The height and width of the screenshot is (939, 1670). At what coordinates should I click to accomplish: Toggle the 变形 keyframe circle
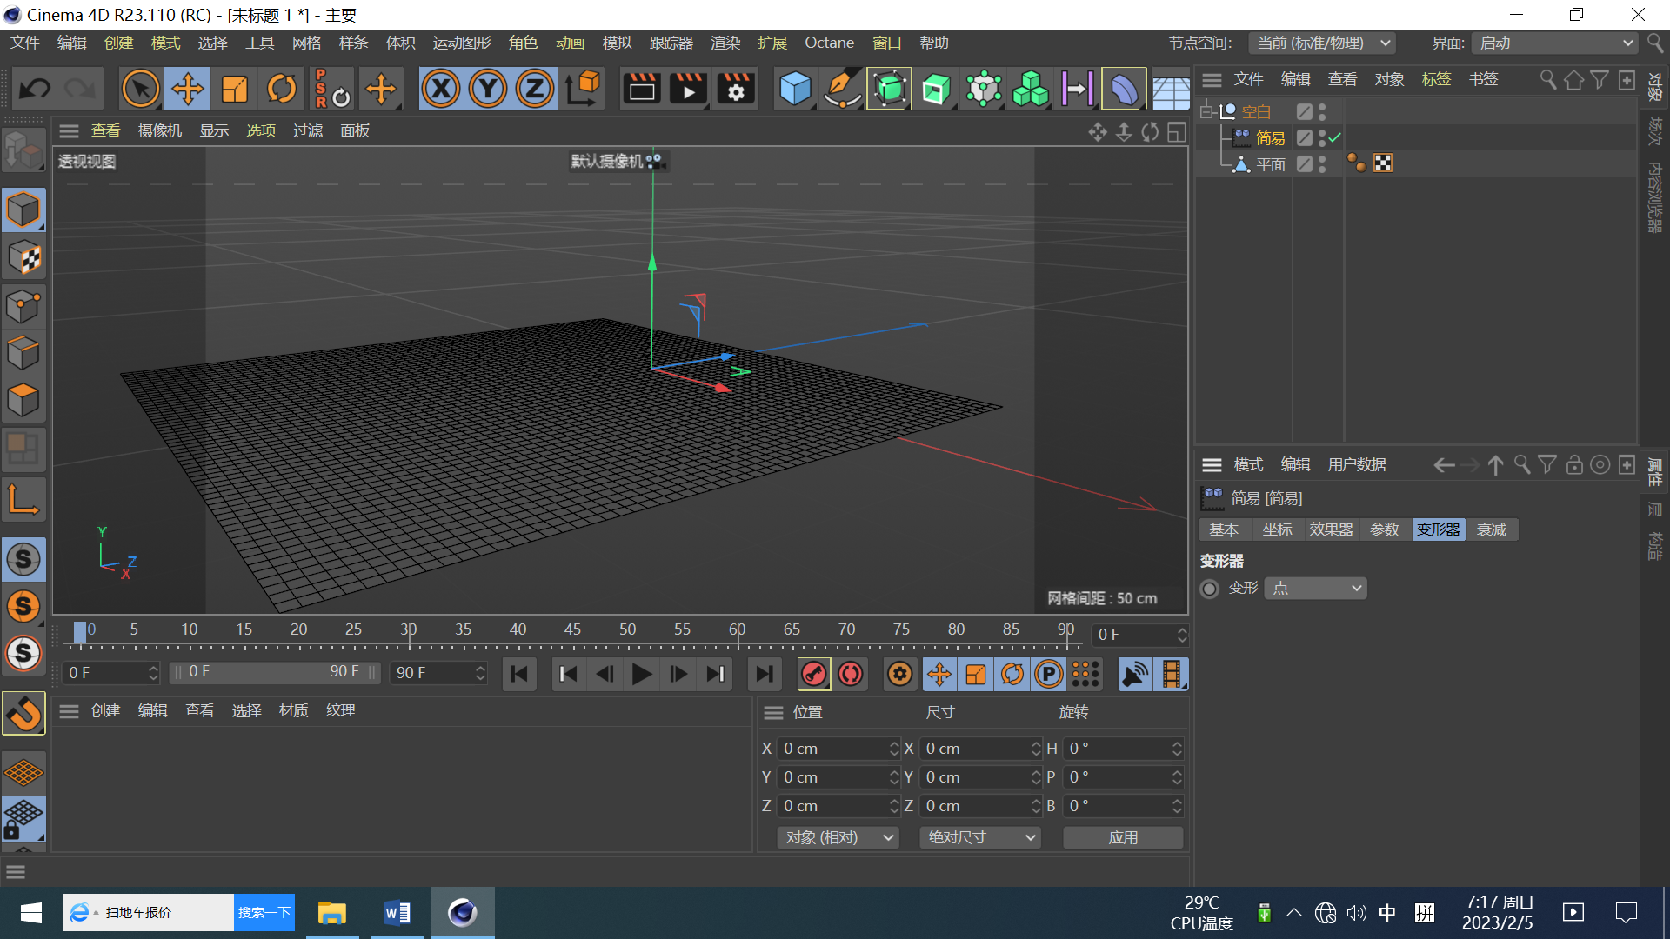(1209, 589)
